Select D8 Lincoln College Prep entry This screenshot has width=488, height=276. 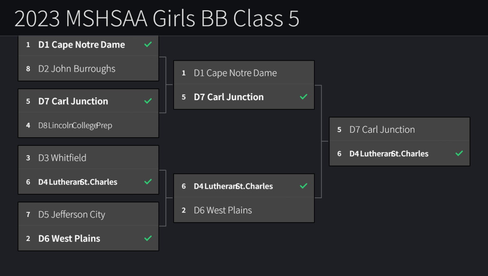pyautogui.click(x=75, y=125)
